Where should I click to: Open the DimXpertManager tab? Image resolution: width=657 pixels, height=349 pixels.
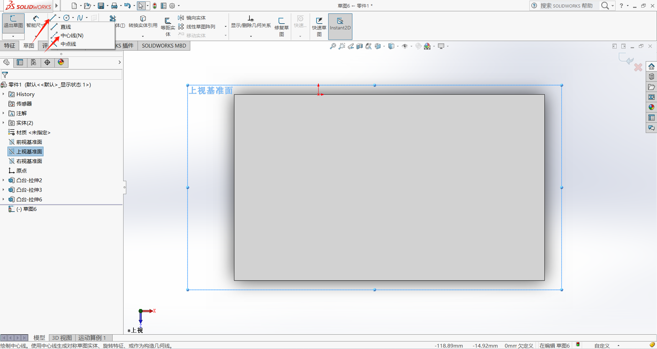tap(47, 62)
